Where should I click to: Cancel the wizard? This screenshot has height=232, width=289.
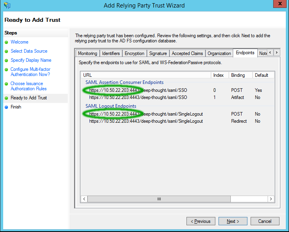(x=265, y=221)
